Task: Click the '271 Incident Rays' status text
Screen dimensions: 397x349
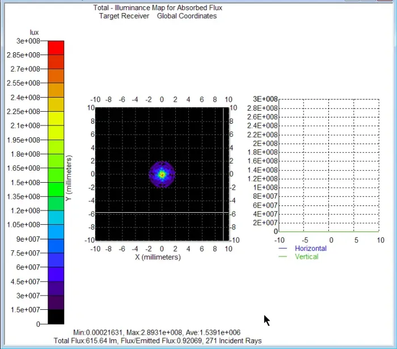Action: (234, 341)
